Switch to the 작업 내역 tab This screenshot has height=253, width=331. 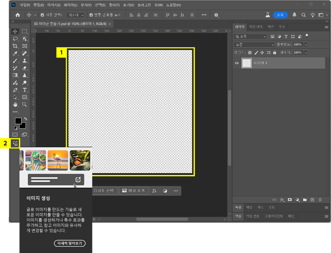click(x=256, y=27)
